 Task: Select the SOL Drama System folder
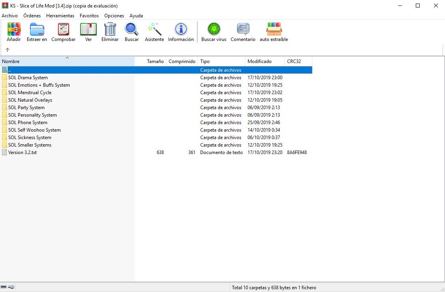(28, 78)
